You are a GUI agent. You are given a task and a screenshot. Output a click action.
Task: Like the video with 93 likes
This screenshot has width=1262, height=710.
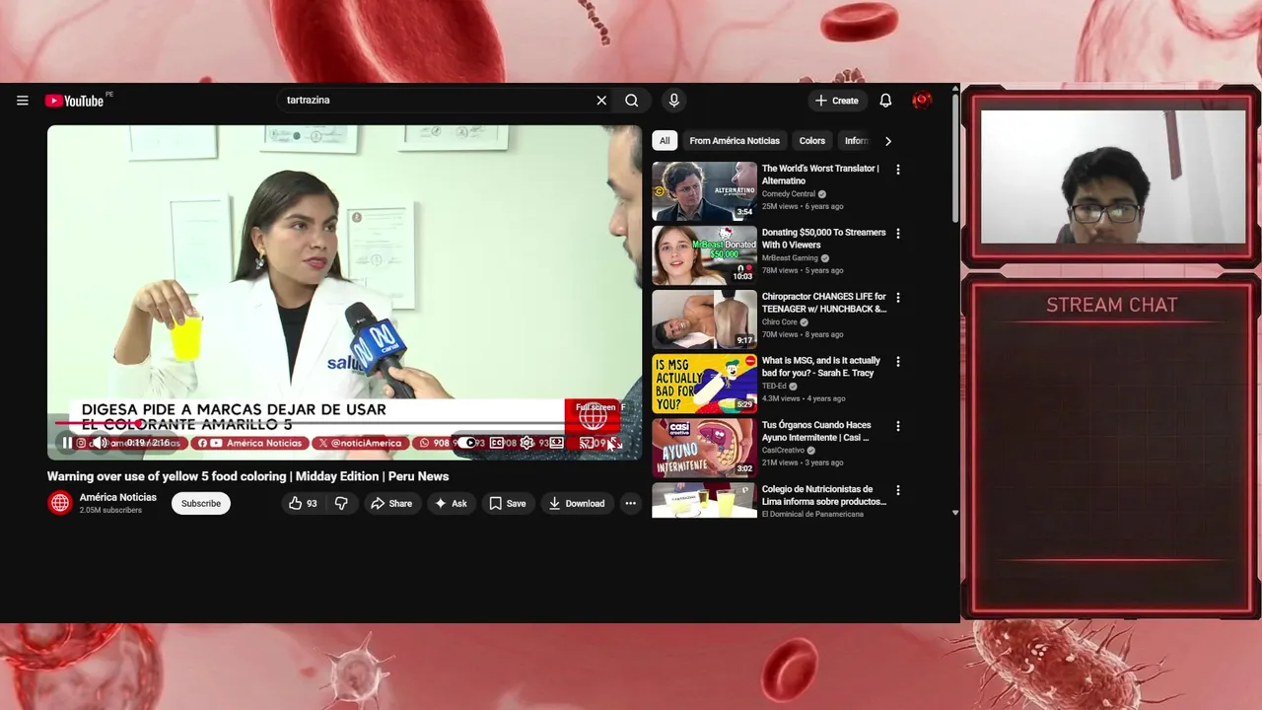click(303, 504)
